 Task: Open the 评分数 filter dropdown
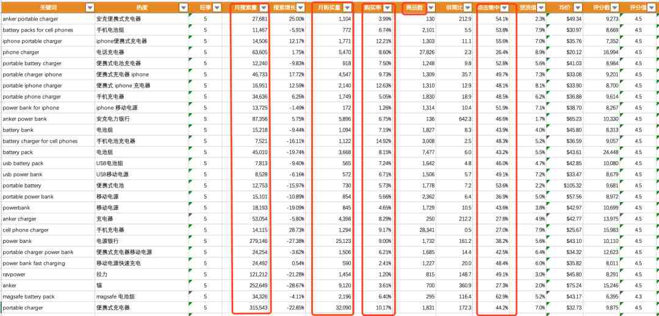615,7
